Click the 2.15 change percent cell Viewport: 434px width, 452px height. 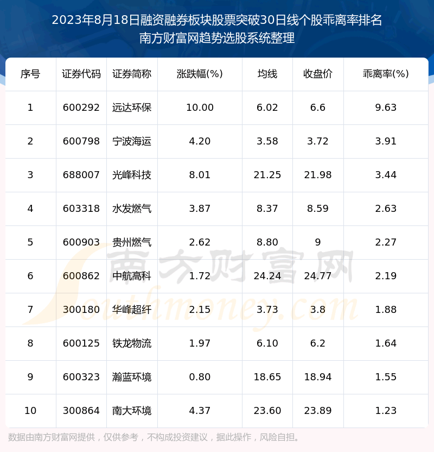(x=200, y=310)
